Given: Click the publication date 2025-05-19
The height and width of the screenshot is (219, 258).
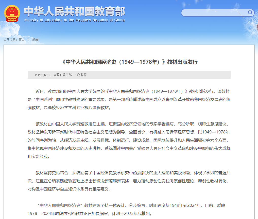Looking at the screenshot, I should pyautogui.click(x=43, y=75).
